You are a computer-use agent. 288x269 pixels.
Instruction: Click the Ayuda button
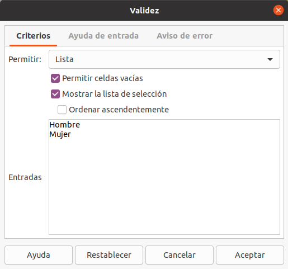point(39,255)
